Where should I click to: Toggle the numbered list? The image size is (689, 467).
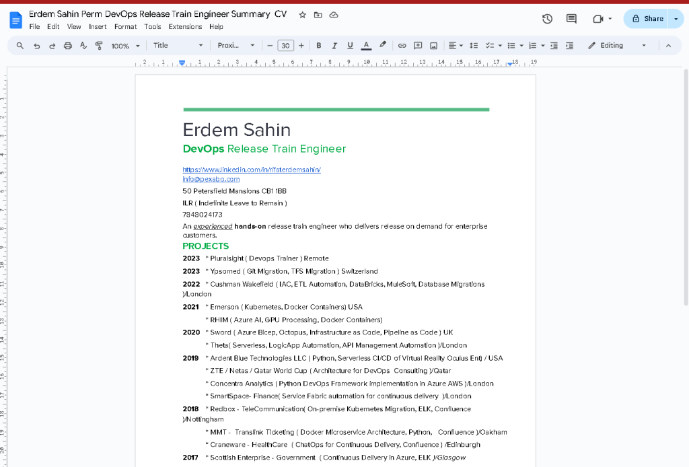coord(533,46)
